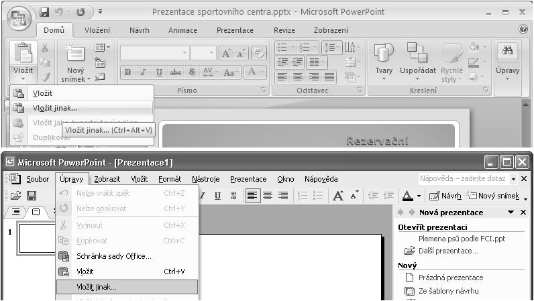
Task: Switch to the outline view tab in the pane
Action: pos(15,212)
